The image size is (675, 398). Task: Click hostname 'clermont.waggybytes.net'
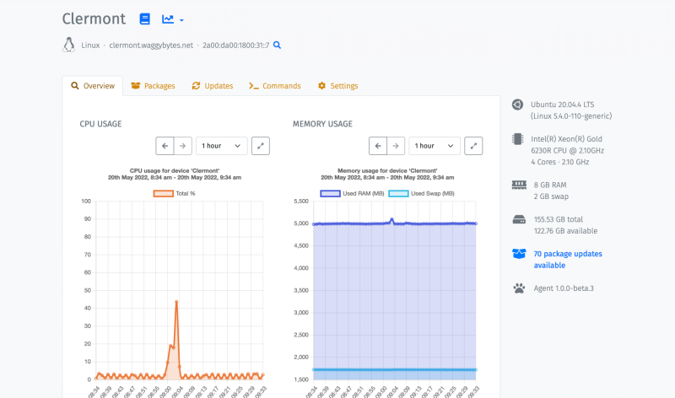point(151,46)
